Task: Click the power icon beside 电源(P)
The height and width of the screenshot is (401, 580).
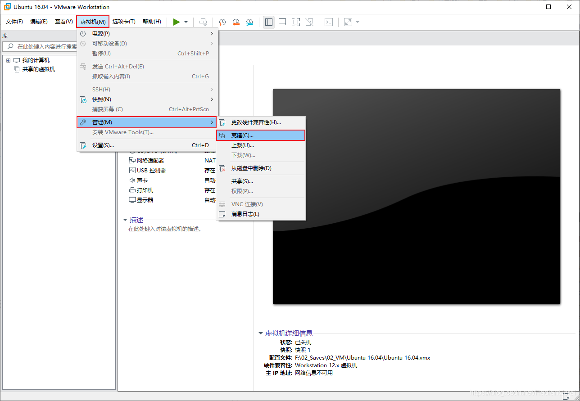Action: [83, 34]
